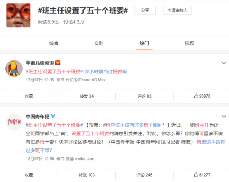Click the post time 12月07日 10:35

pyautogui.click(x=40, y=80)
